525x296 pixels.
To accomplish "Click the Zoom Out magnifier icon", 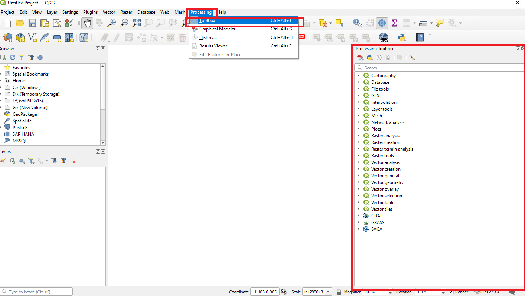I will point(124,23).
